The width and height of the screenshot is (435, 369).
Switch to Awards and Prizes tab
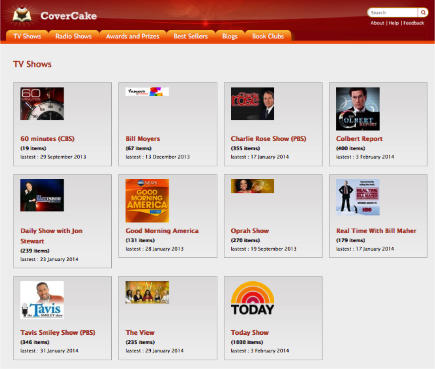pyautogui.click(x=133, y=36)
